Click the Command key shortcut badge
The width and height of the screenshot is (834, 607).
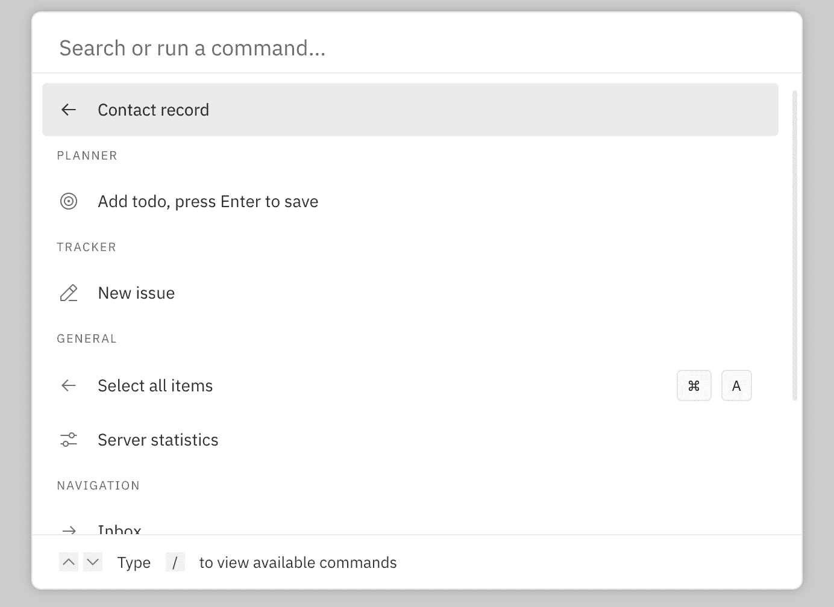tap(694, 385)
